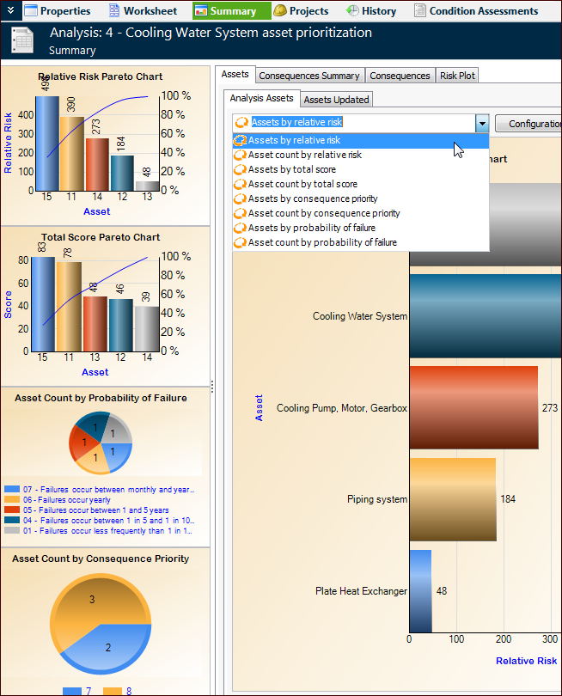This screenshot has width=562, height=696.
Task: Open the Condition Assessments tab
Action: click(x=476, y=10)
